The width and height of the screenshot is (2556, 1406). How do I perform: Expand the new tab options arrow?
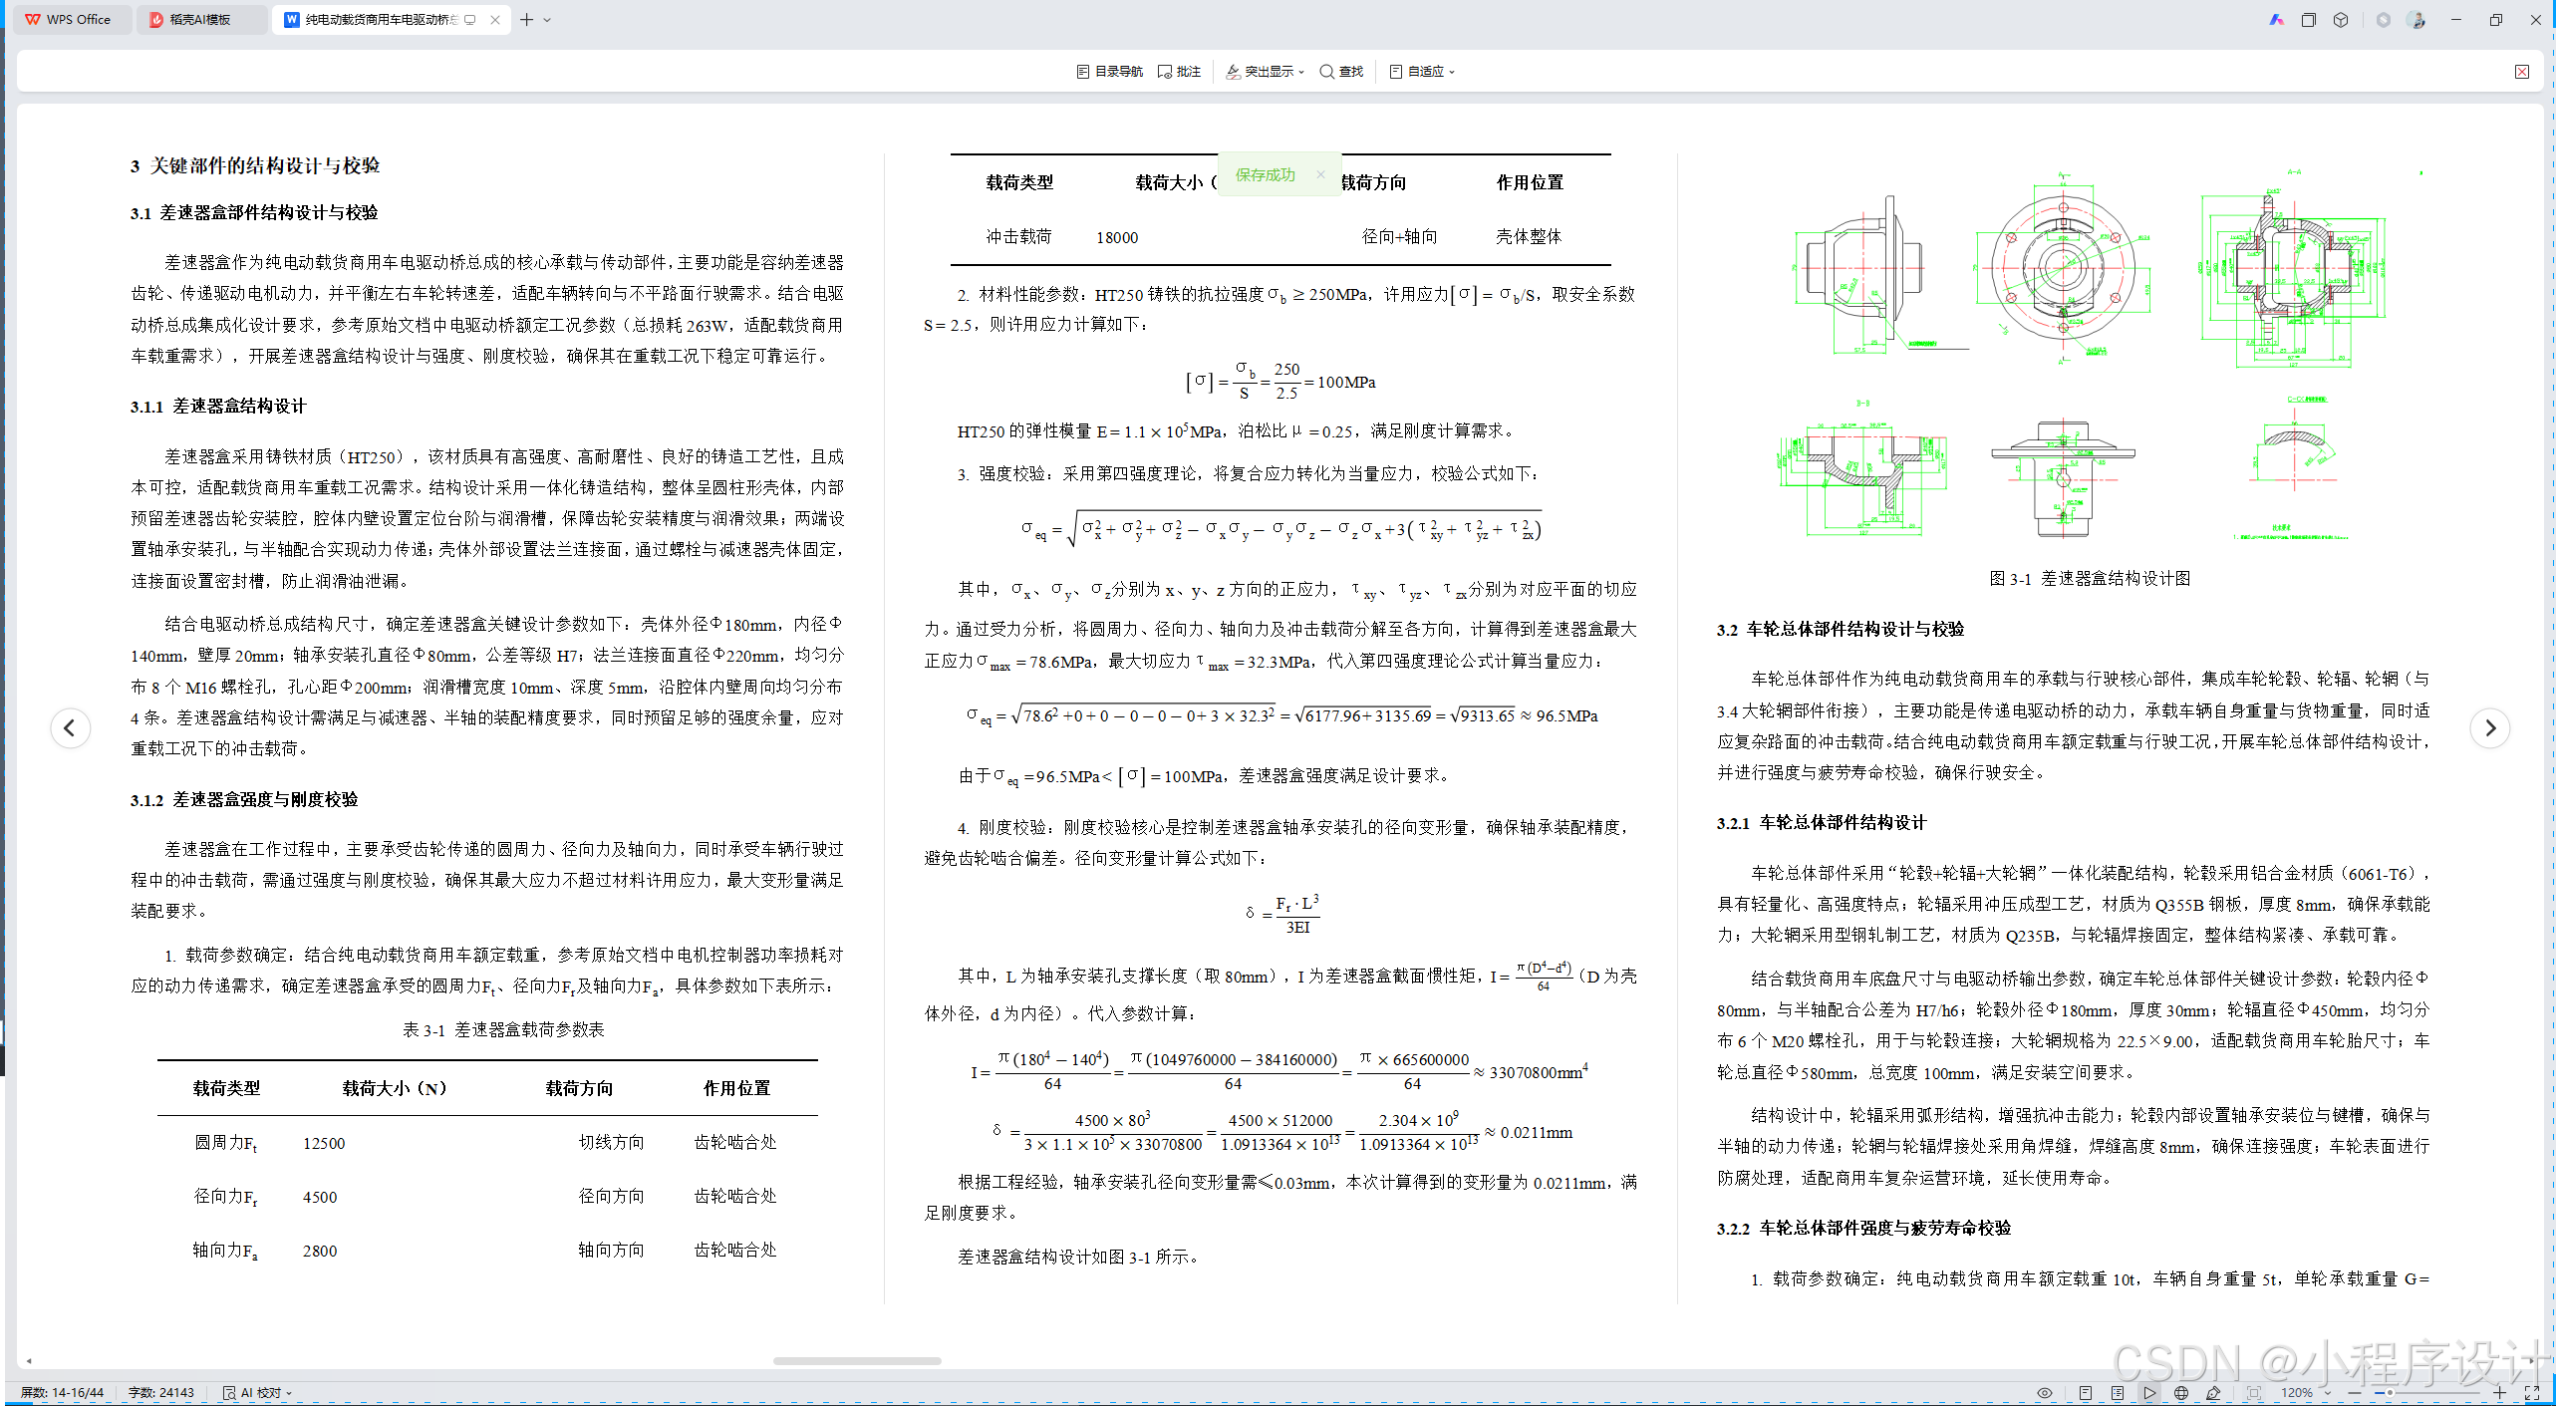[x=547, y=20]
